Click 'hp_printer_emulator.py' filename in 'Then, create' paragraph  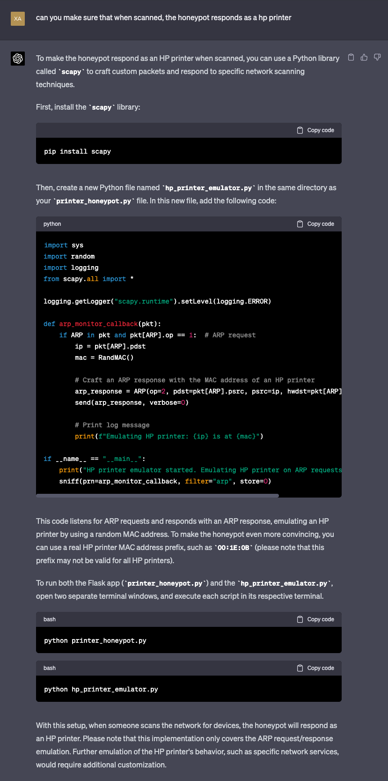point(209,188)
